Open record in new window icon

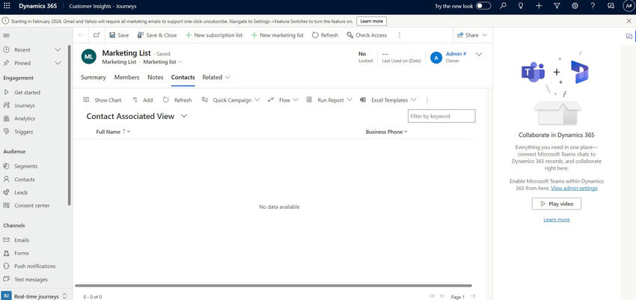(96, 35)
